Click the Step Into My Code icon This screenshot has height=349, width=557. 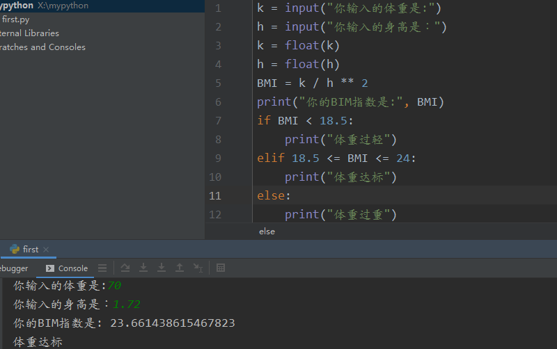point(162,268)
